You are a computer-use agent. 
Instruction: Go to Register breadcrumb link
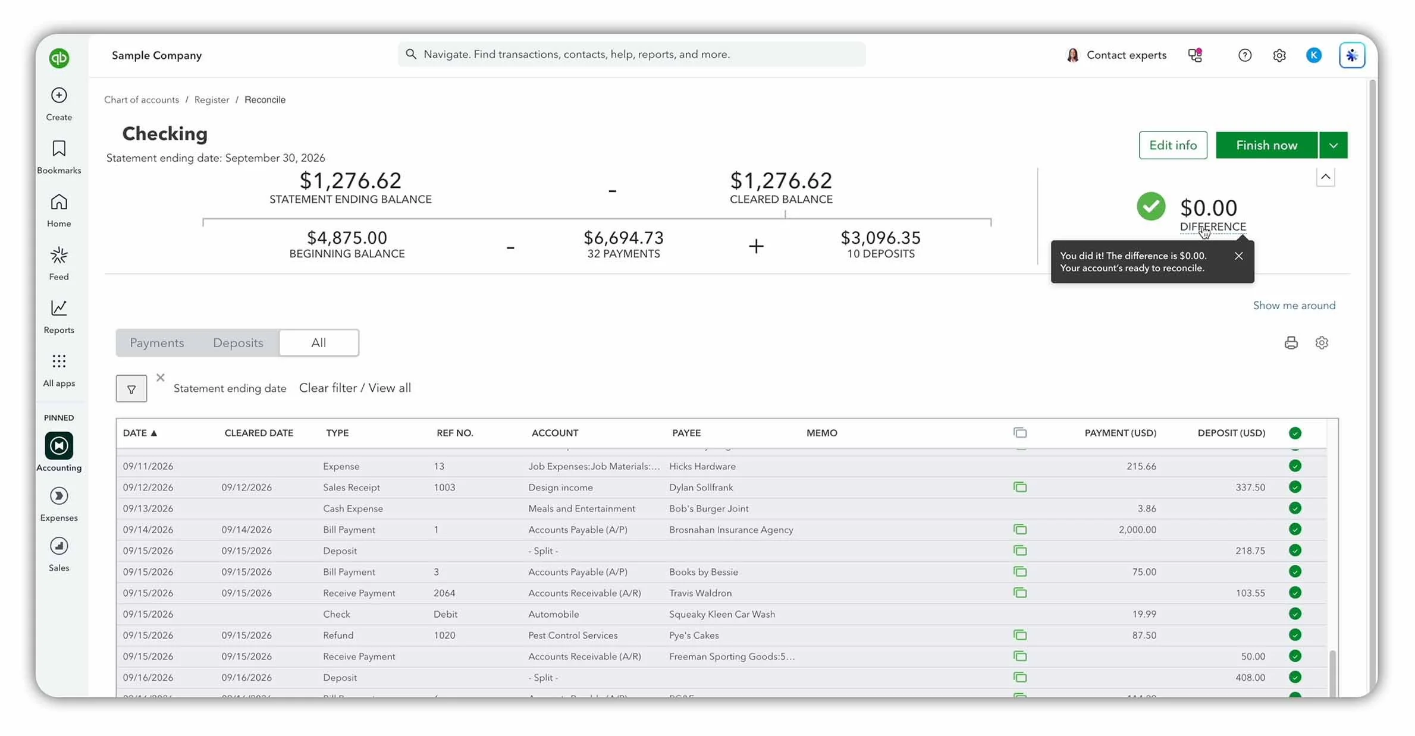click(x=212, y=99)
